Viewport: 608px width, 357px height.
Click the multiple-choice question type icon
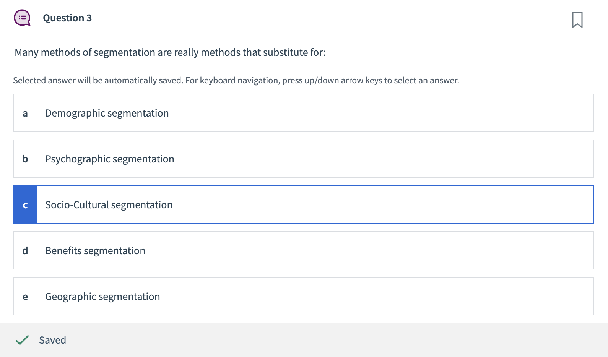click(x=22, y=18)
